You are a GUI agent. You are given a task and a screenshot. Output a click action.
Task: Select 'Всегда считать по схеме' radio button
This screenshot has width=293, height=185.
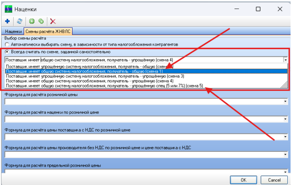pos(8,52)
